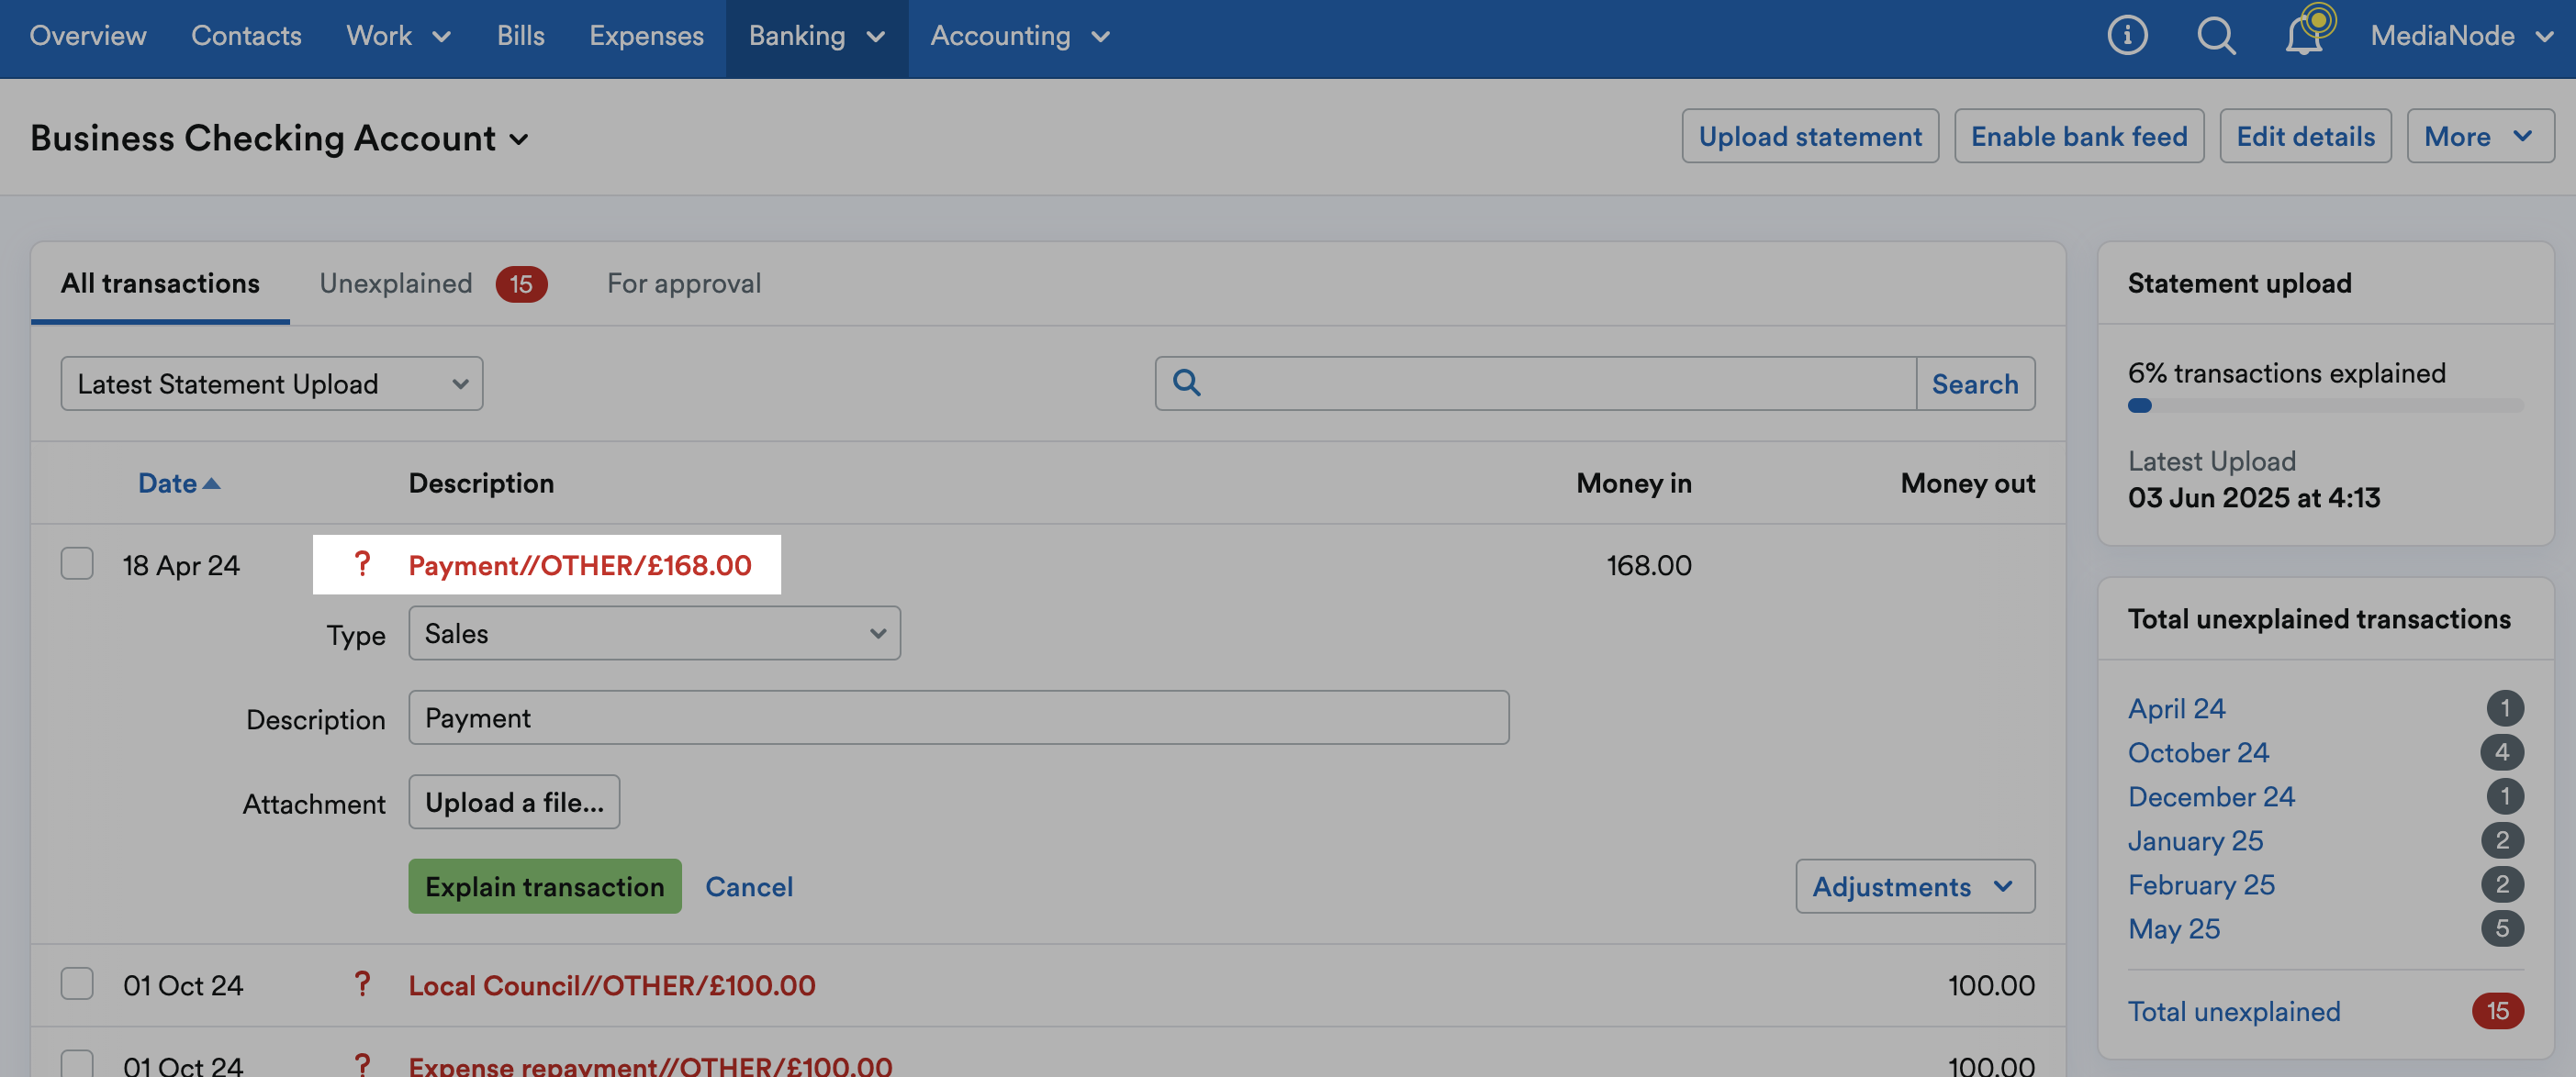Open December 24 unexplained transactions
This screenshot has height=1077, width=2576.
tap(2211, 796)
